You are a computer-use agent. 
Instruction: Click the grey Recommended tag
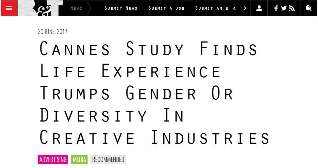point(108,159)
